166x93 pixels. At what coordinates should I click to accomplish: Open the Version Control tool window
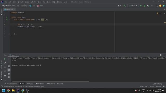pyautogui.click(x=11, y=84)
